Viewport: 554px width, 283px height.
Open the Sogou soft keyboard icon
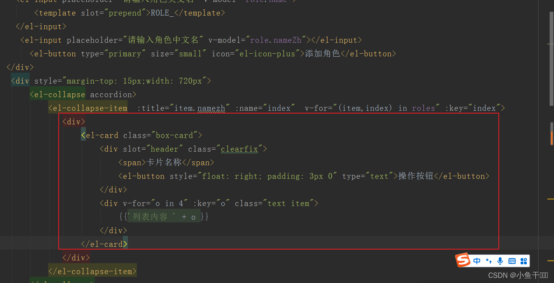pos(512,261)
